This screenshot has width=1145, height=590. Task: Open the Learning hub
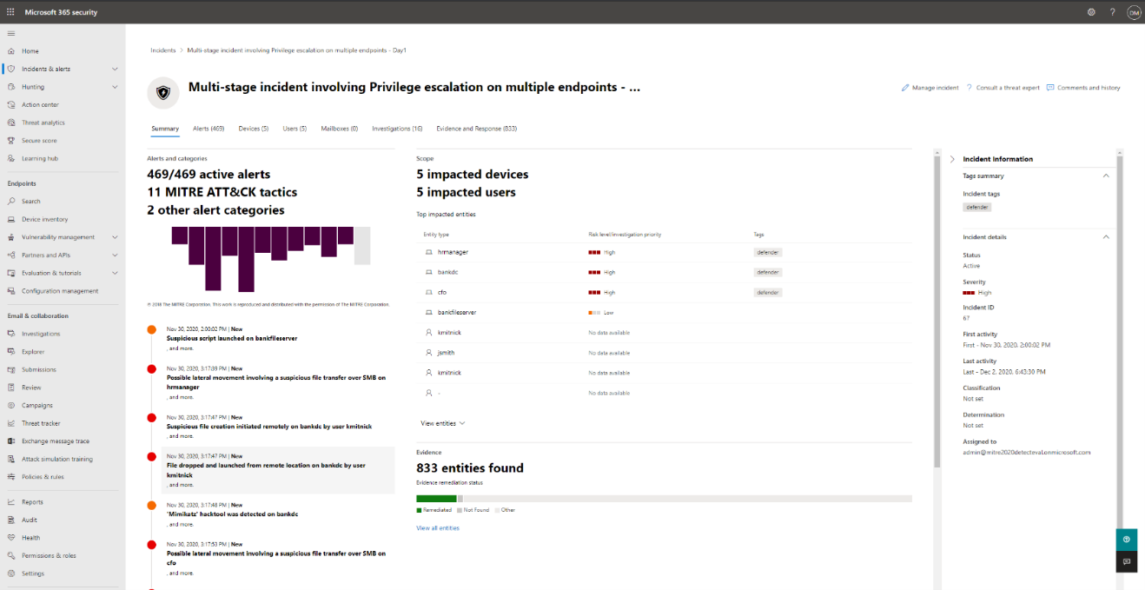[41, 157]
